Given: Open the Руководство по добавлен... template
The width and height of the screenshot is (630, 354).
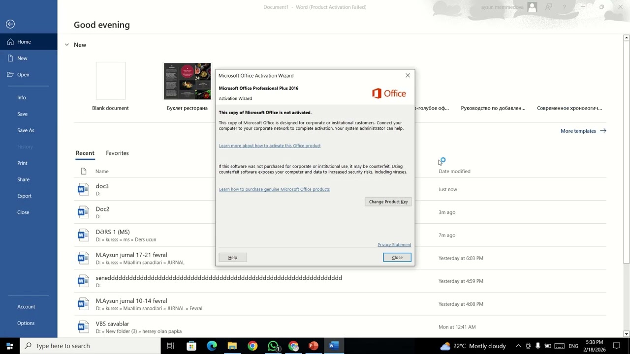Looking at the screenshot, I should (493, 108).
